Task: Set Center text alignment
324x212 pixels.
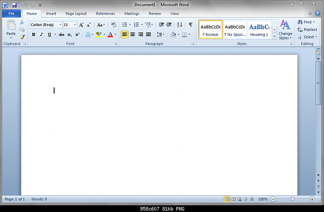Action: 133,34
